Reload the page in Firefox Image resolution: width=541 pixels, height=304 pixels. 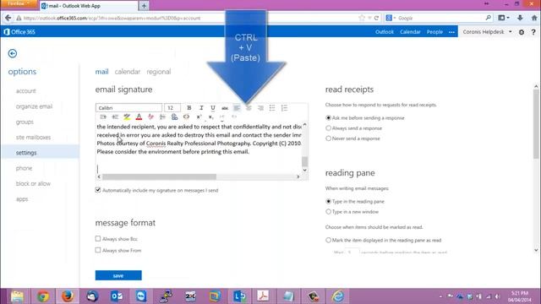pos(376,18)
